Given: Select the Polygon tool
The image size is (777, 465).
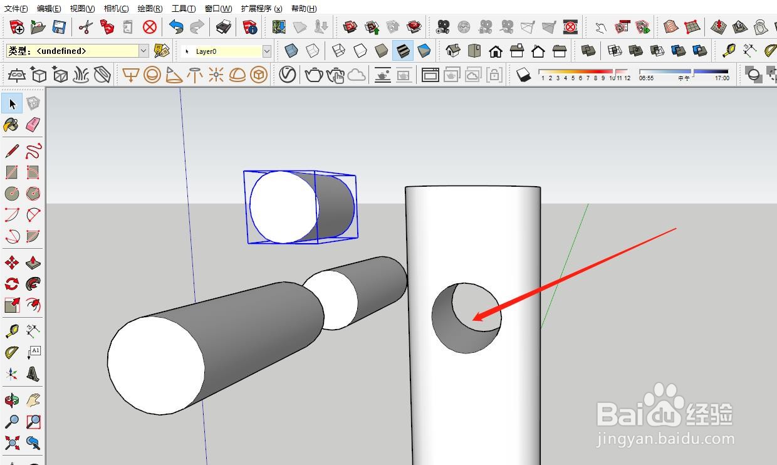Looking at the screenshot, I should click(33, 194).
